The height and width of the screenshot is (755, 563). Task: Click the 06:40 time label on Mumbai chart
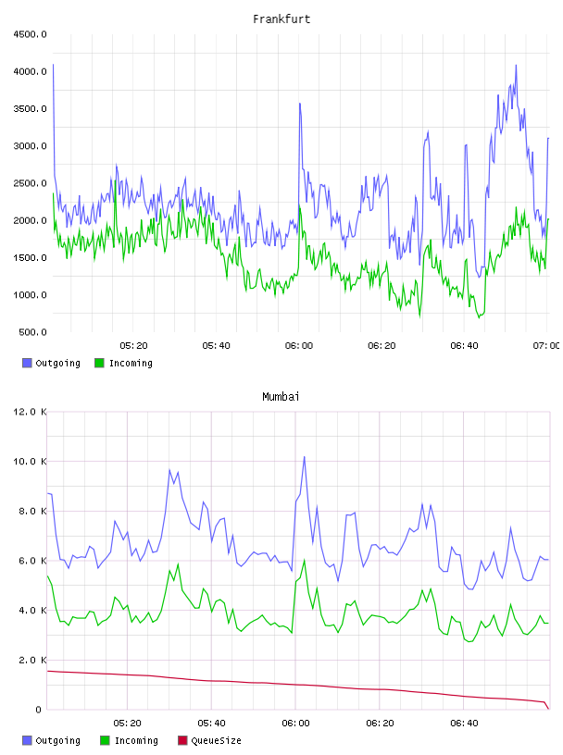(464, 724)
